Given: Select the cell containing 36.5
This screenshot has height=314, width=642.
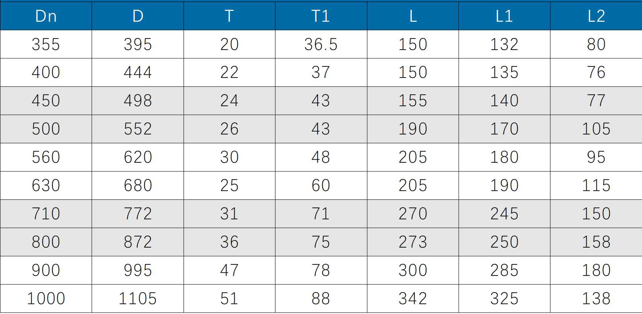Looking at the screenshot, I should coord(321,44).
